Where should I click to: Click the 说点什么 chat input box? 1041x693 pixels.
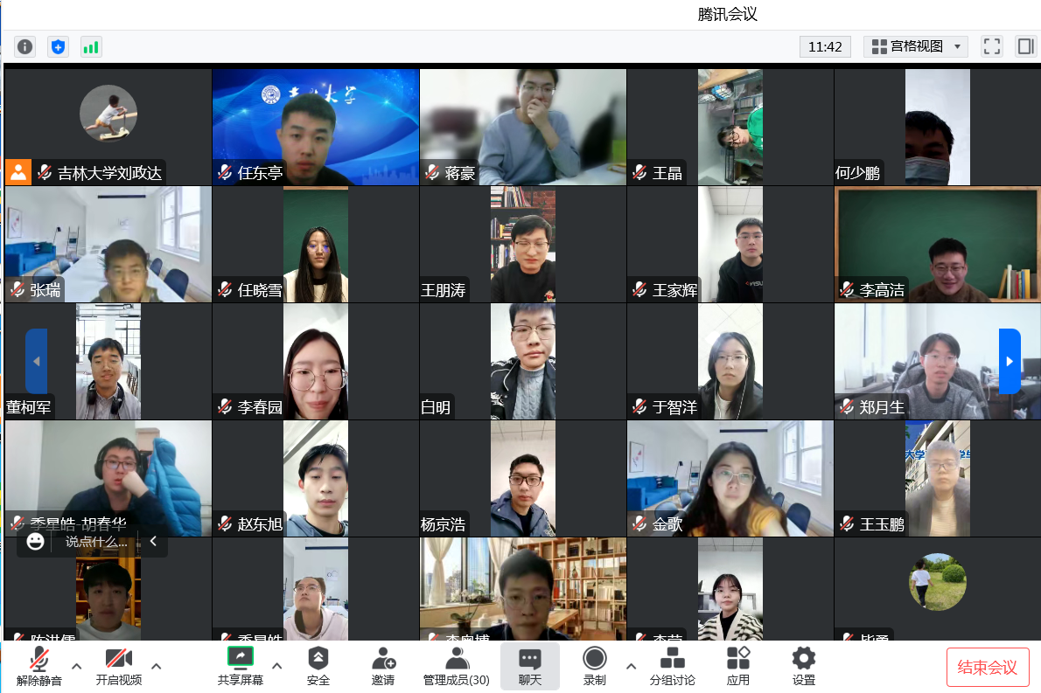click(96, 542)
